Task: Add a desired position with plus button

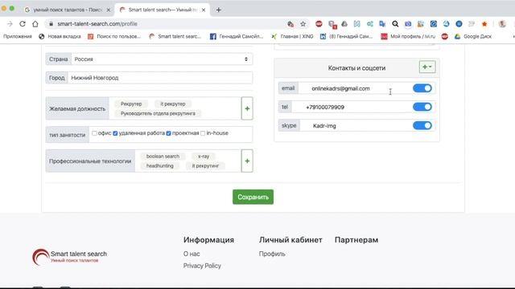Action: (247, 108)
